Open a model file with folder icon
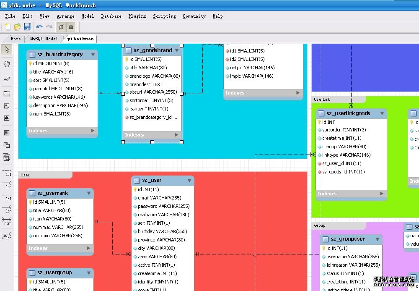 pyautogui.click(x=18, y=27)
